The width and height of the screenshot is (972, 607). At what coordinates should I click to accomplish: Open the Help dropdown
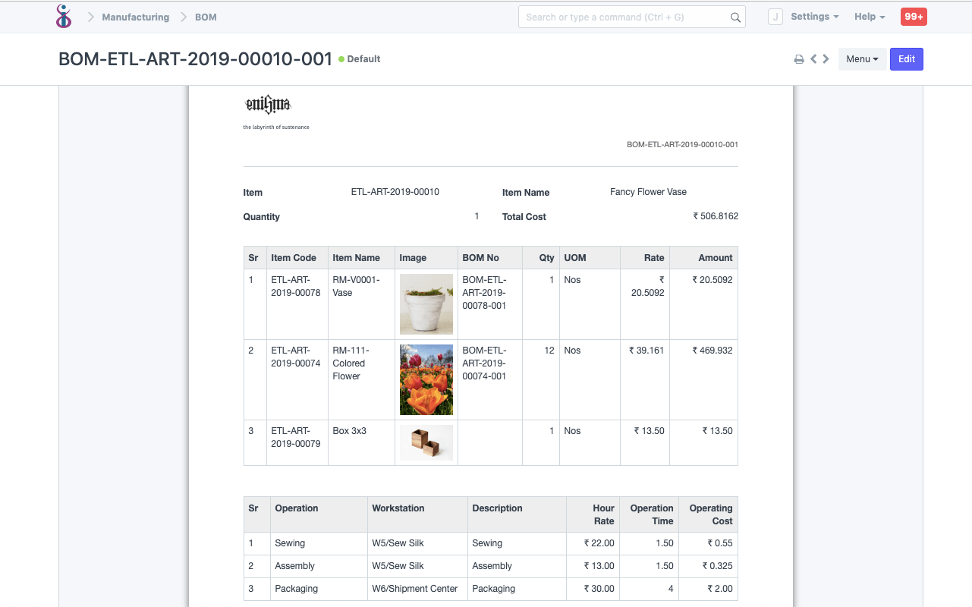click(869, 16)
